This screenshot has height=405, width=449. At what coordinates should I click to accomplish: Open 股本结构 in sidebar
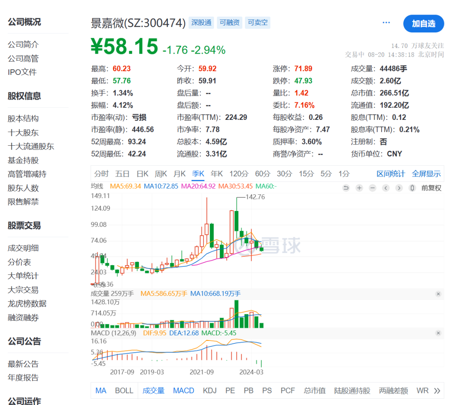[x=23, y=119]
